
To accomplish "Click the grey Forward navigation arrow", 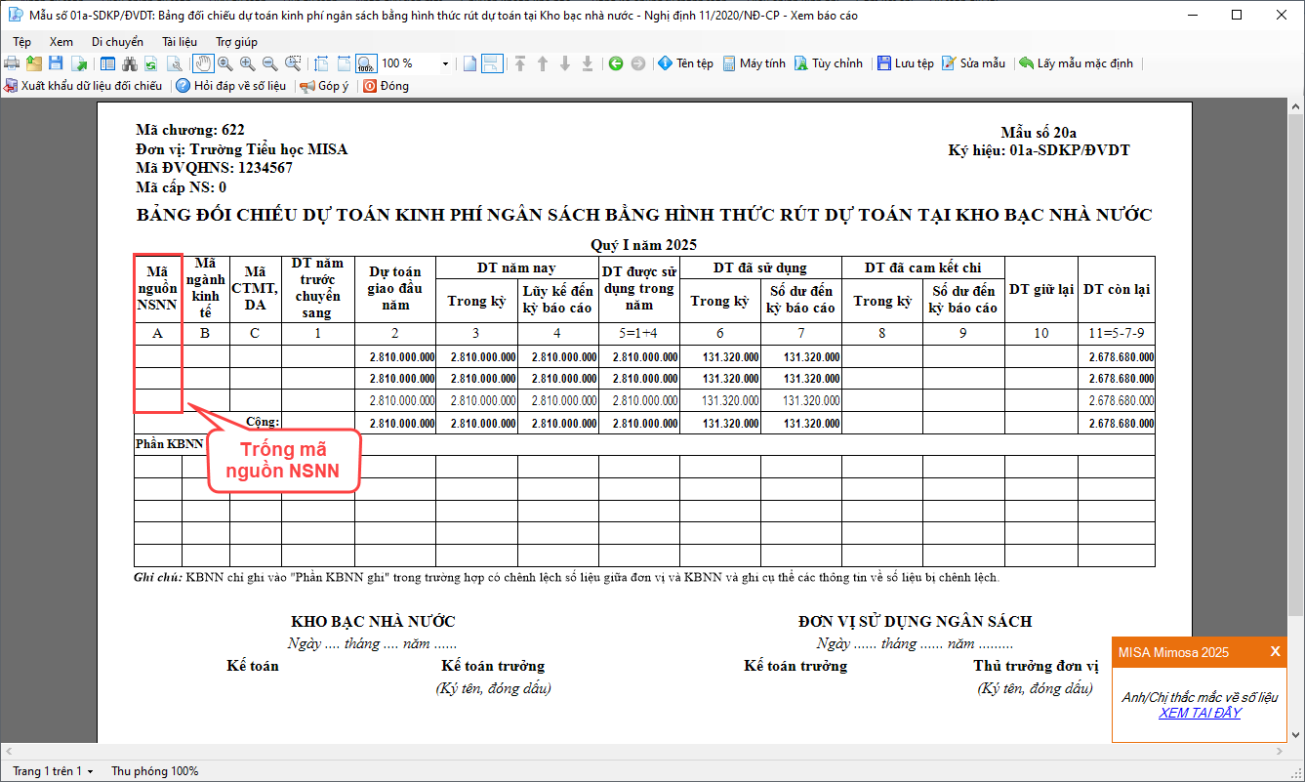I will [x=638, y=63].
